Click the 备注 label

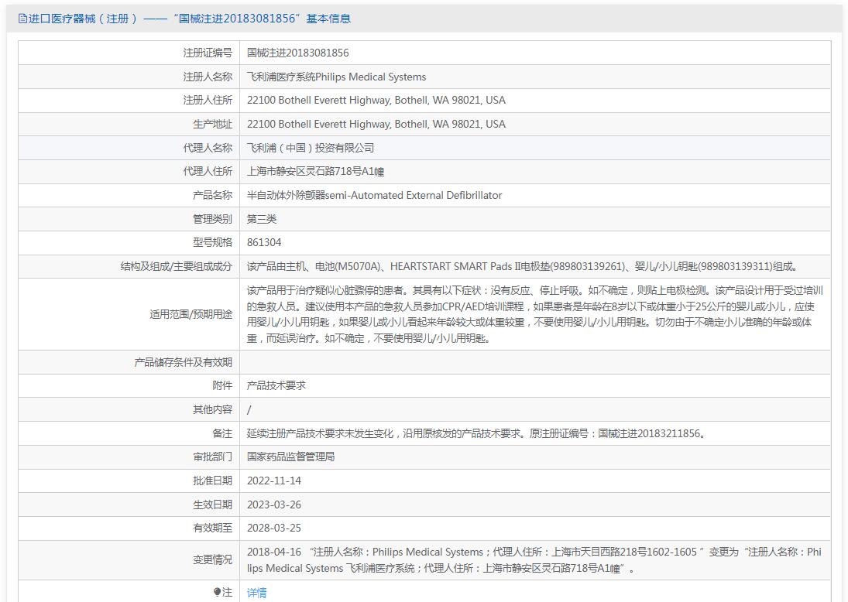pyautogui.click(x=221, y=433)
